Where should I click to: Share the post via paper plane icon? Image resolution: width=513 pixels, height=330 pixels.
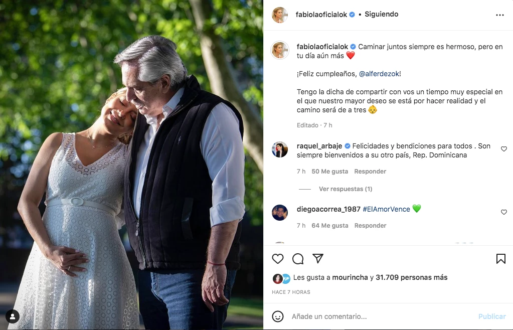(318, 258)
